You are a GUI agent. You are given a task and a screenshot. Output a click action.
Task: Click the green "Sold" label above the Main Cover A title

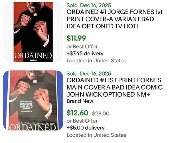[72, 74]
